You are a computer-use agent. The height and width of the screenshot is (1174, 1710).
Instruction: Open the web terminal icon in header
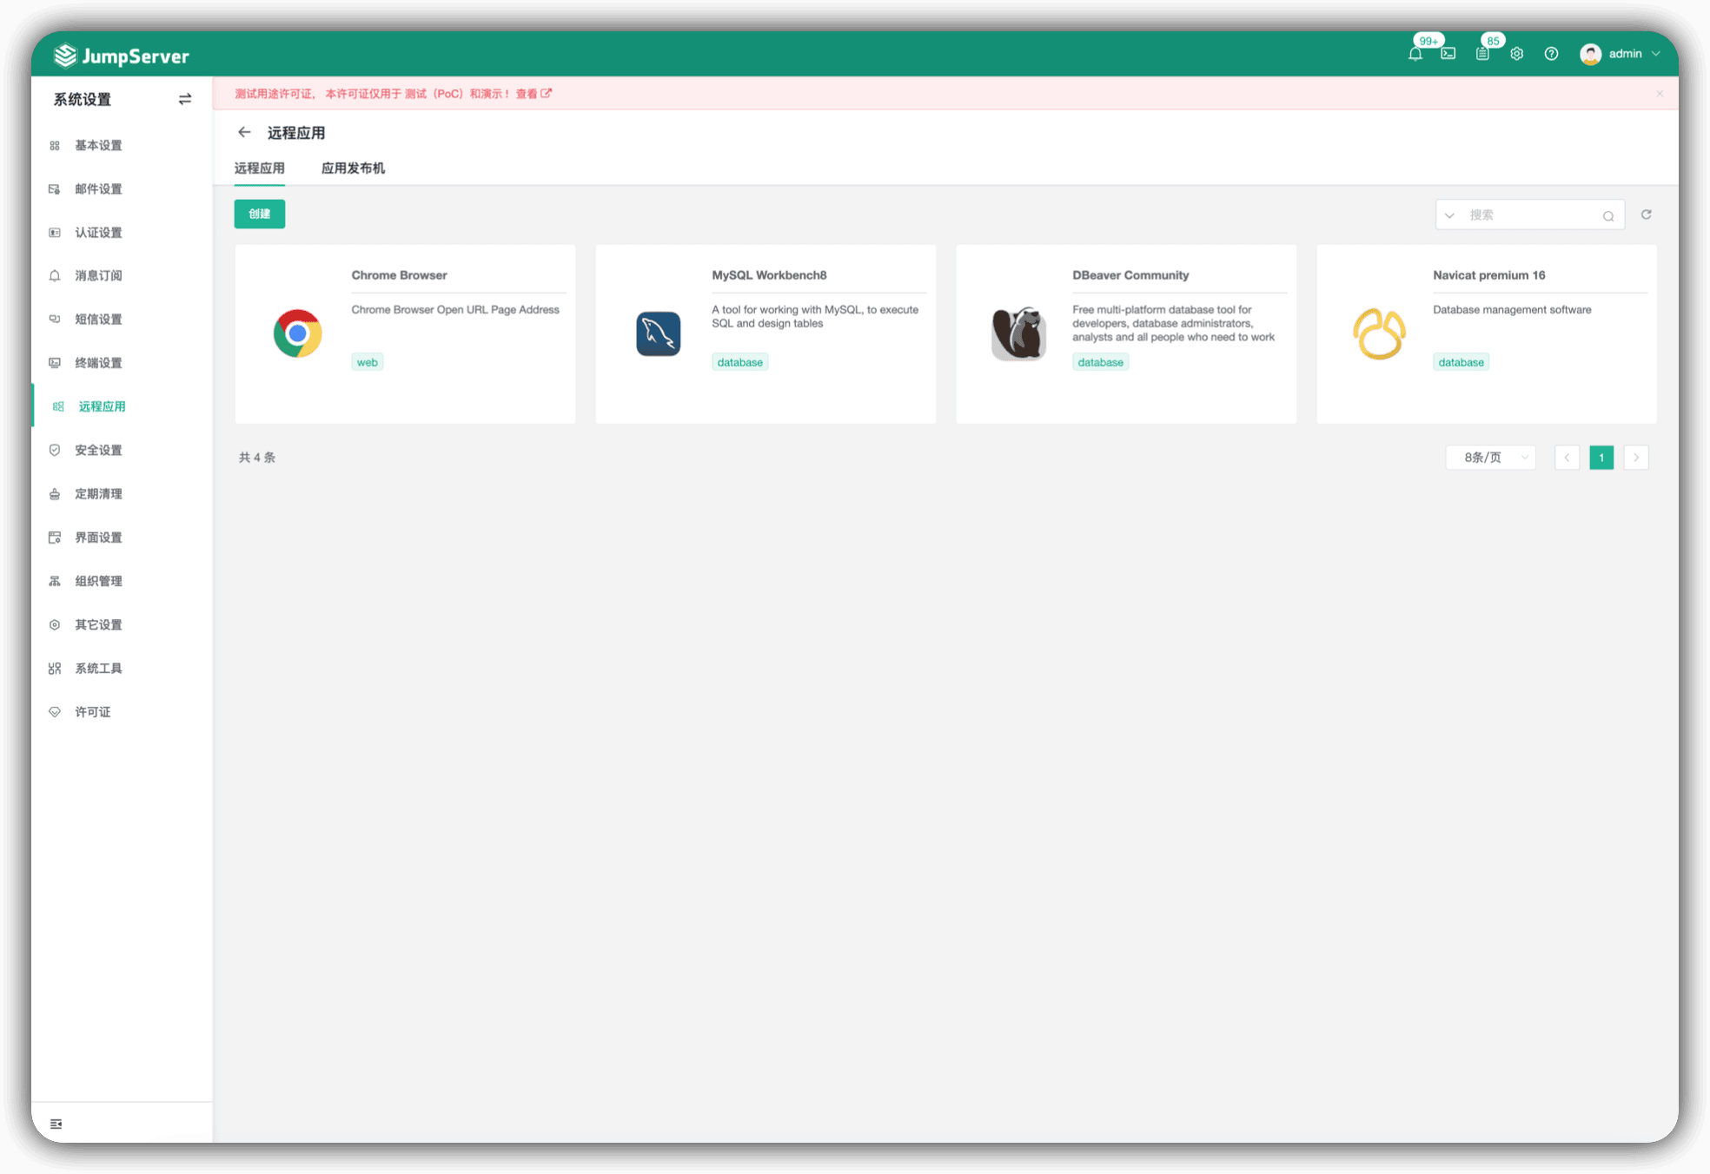click(x=1448, y=54)
